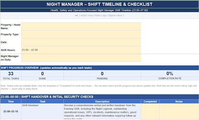Click the Date entry cell

click(81, 42)
